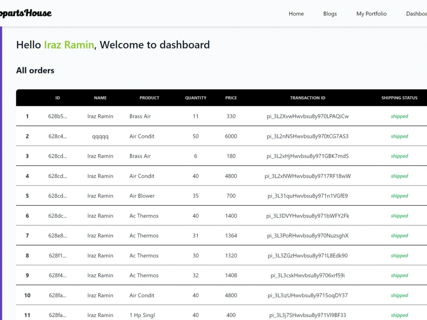This screenshot has width=427, height=320.
Task: Click the customer name qqqqq
Action: (x=100, y=137)
